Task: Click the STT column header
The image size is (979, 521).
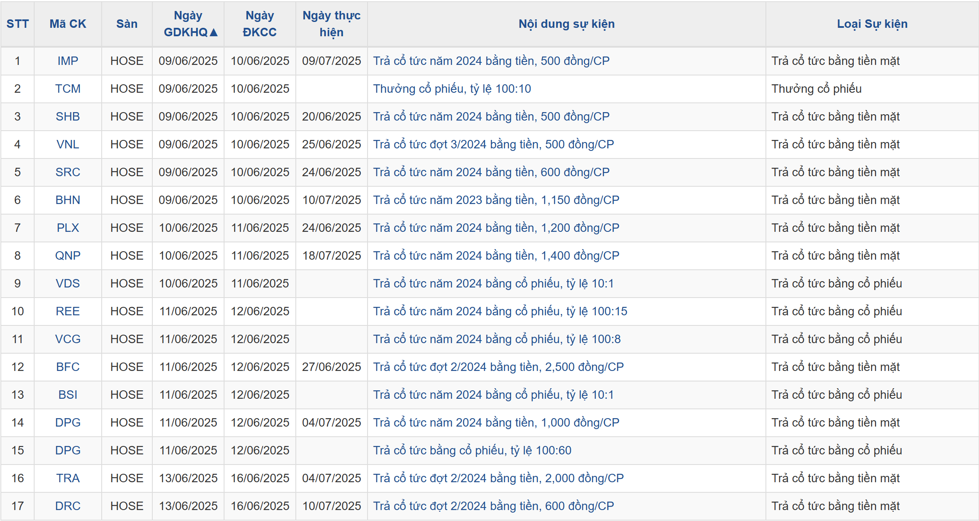Action: coord(17,24)
